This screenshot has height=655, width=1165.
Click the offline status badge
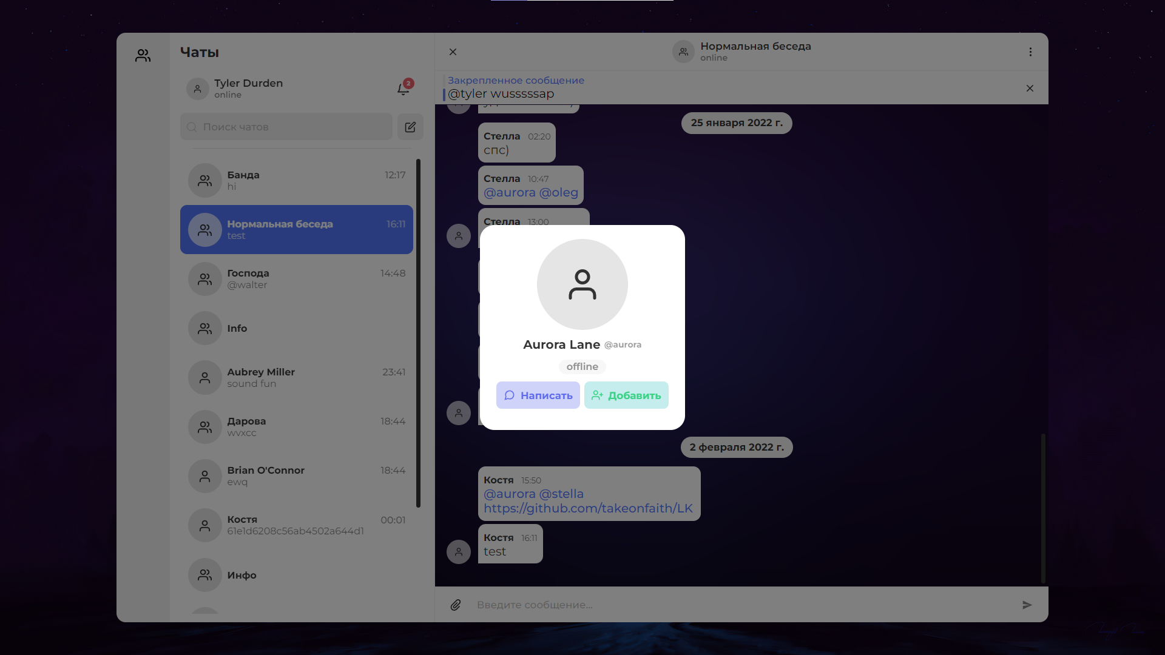pos(582,367)
